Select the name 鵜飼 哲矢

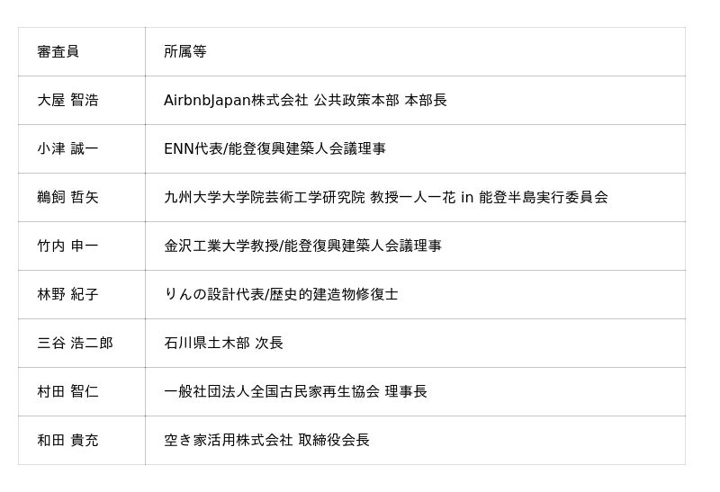click(x=67, y=198)
